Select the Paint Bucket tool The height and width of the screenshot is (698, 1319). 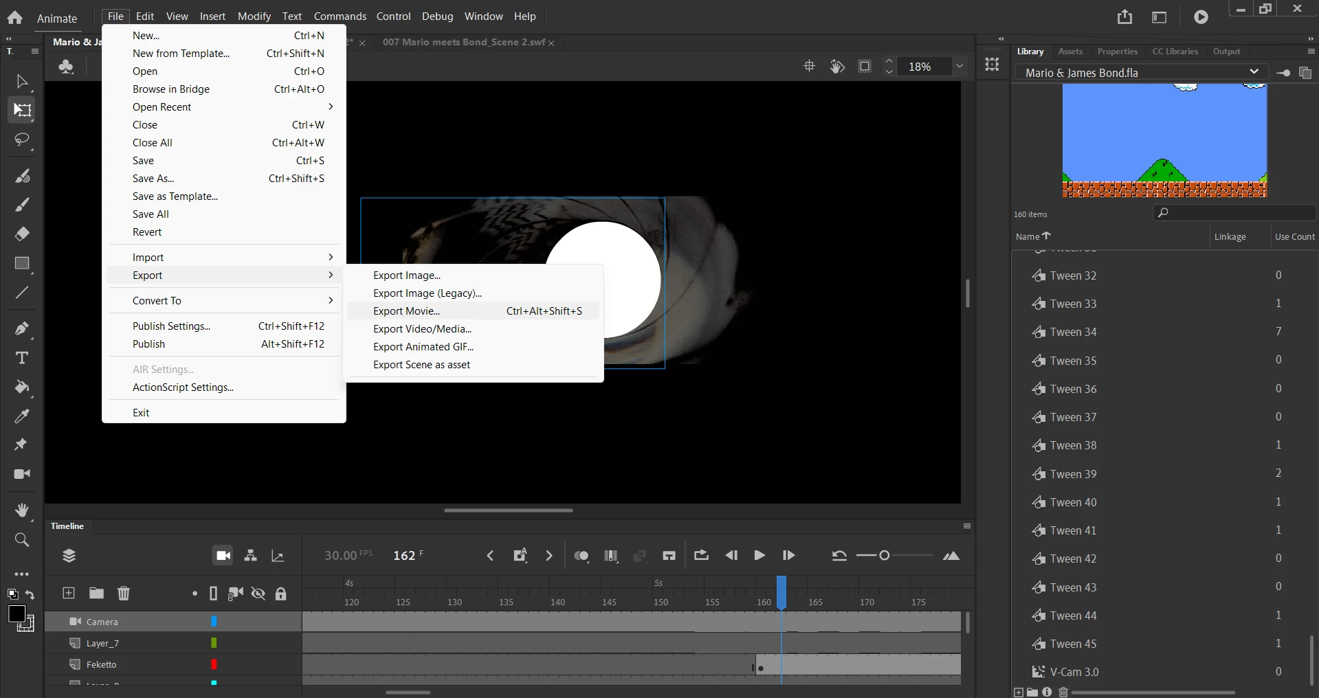click(22, 387)
